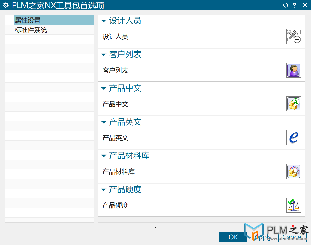Close the PLM之家NX工具包首选项 dialog
The width and height of the screenshot is (311, 245).
coord(305,5)
